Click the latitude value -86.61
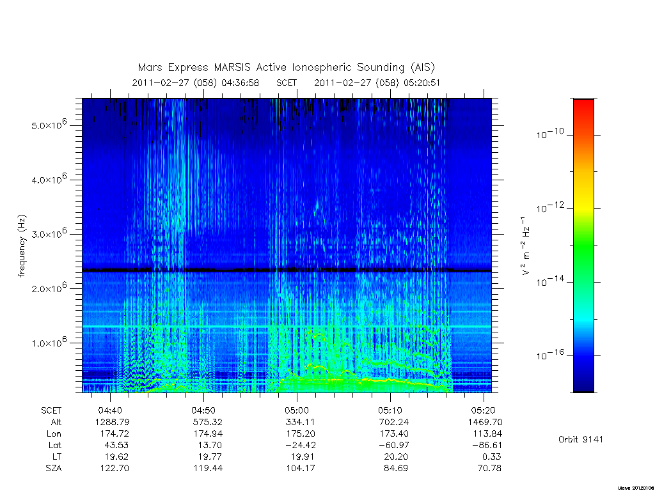 click(x=487, y=445)
